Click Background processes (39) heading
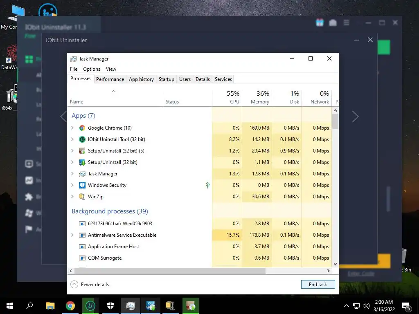Viewport: 419px width, 314px height. click(110, 211)
